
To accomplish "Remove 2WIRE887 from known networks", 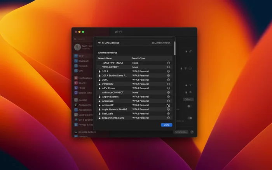I will tap(168, 84).
